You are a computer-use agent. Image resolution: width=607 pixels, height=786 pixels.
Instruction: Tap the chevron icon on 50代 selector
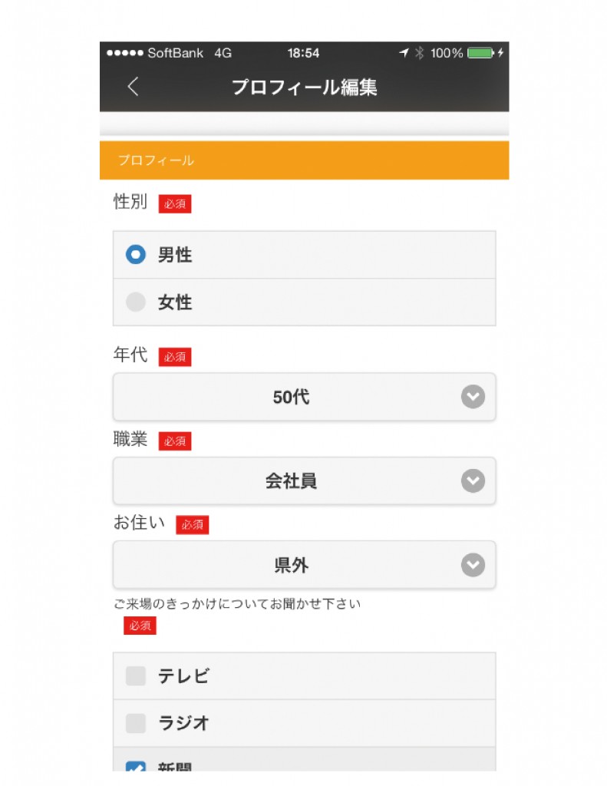pos(473,397)
